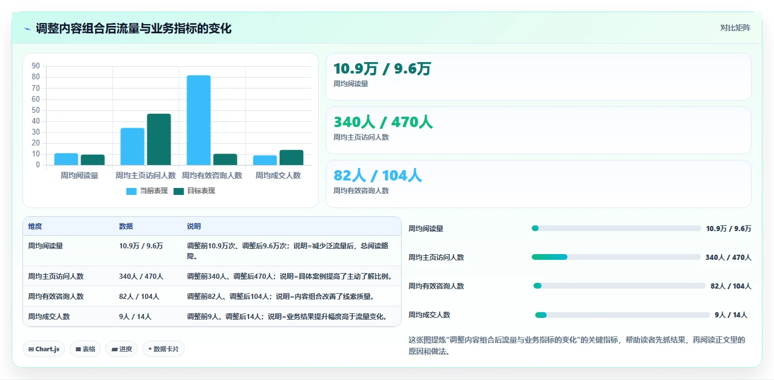Click the dark teal 周均主页访问人数 bar
The image size is (774, 380).
click(159, 140)
